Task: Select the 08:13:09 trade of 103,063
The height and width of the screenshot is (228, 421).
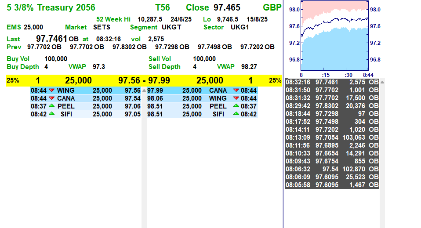Action: pos(332,138)
